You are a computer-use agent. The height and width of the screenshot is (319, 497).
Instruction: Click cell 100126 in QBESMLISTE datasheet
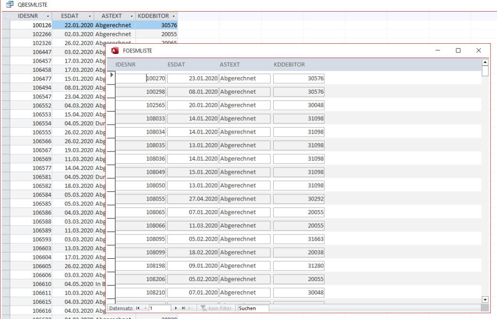pos(31,25)
